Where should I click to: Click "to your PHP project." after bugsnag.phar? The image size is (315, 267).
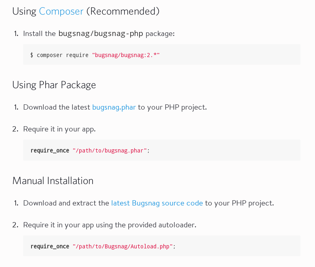pyautogui.click(x=172, y=107)
